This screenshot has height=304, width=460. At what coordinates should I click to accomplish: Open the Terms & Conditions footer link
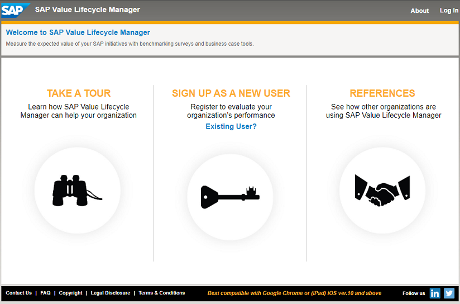[162, 293]
